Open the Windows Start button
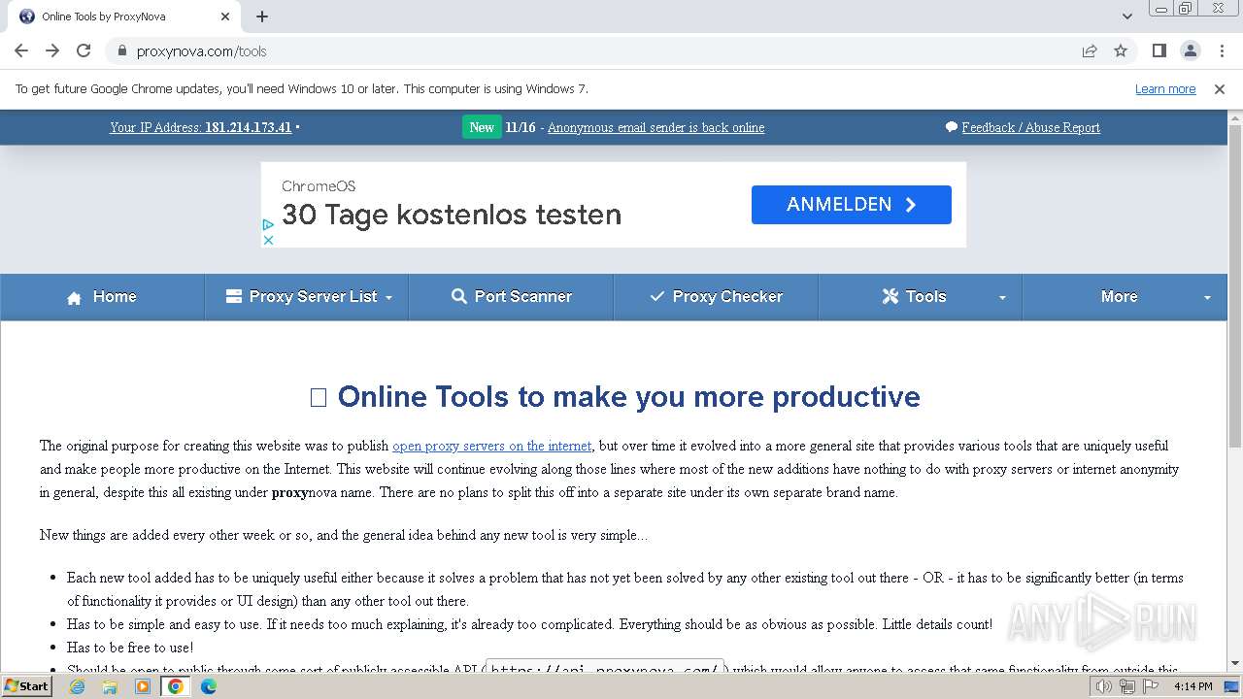Viewport: 1243px width, 699px height. [27, 686]
